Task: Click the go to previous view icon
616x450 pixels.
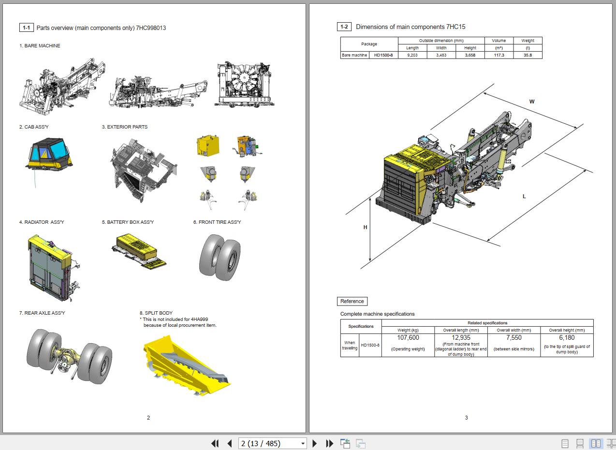Action: [345, 443]
